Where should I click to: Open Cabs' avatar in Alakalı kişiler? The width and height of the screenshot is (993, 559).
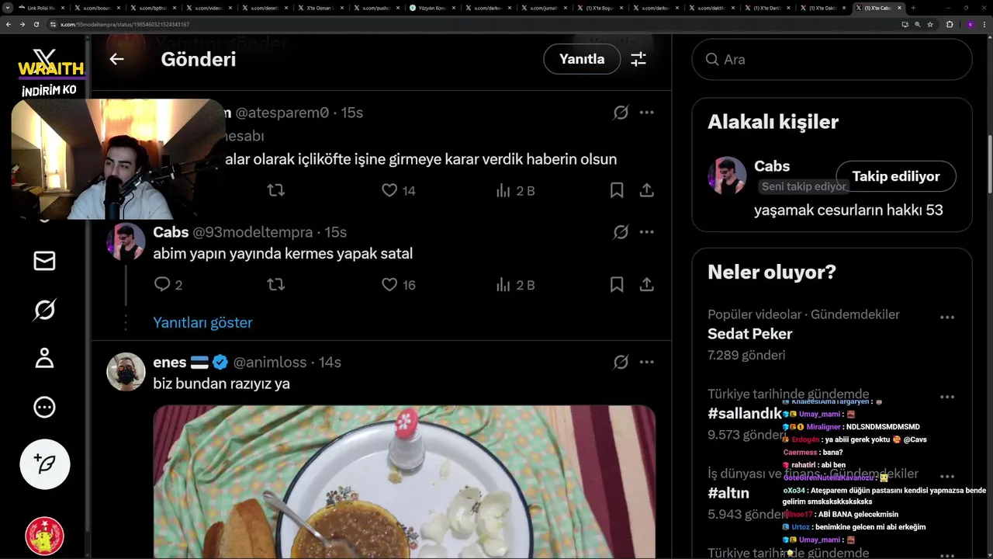[727, 175]
